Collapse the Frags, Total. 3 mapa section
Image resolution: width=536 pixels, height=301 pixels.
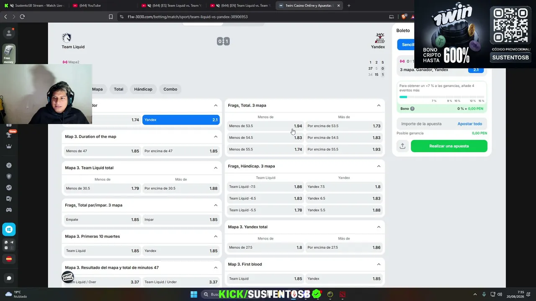click(379, 105)
